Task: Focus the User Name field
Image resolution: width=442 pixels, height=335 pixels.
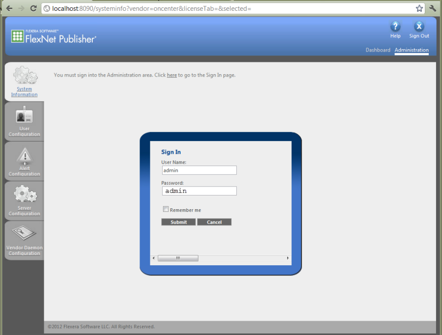Action: (x=199, y=170)
